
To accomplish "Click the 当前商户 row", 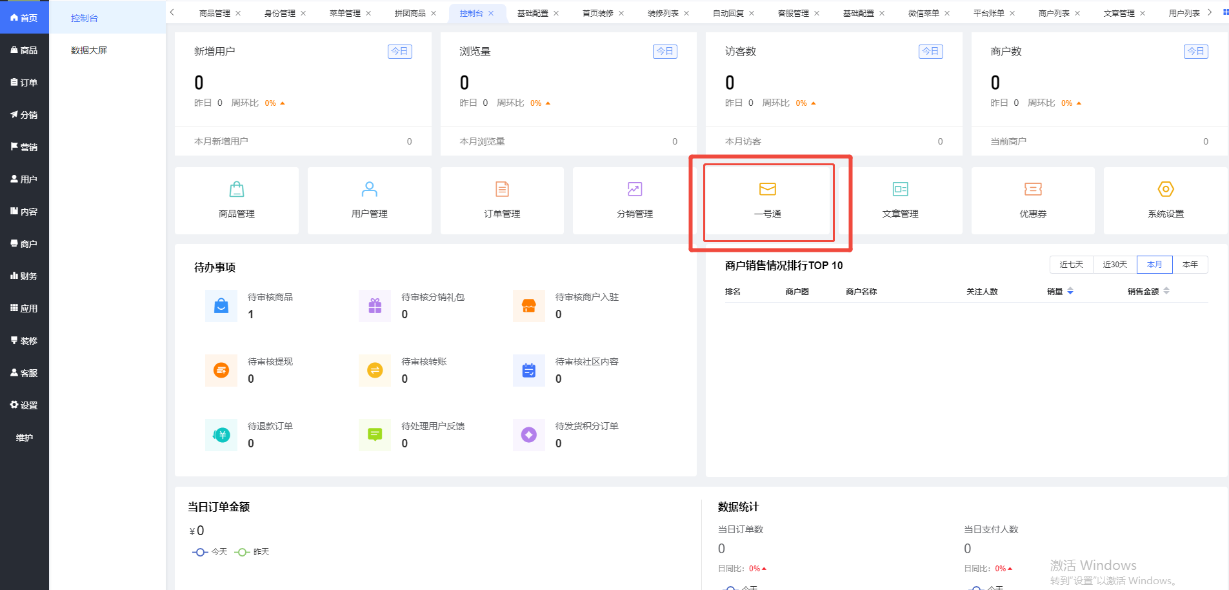I will point(1099,141).
